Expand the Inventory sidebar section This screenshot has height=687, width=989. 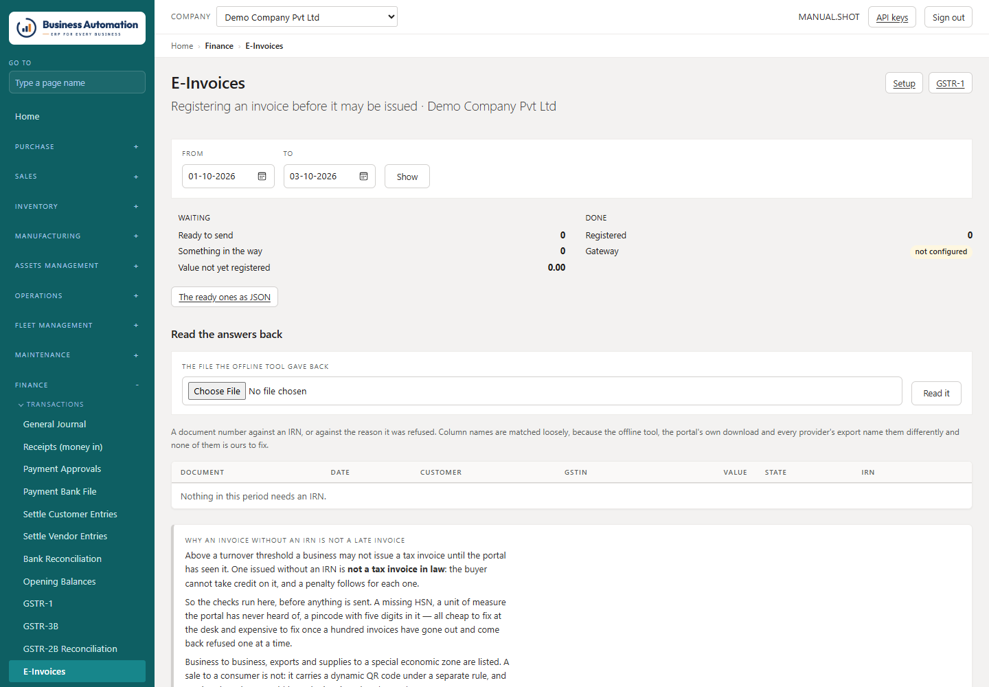[77, 207]
